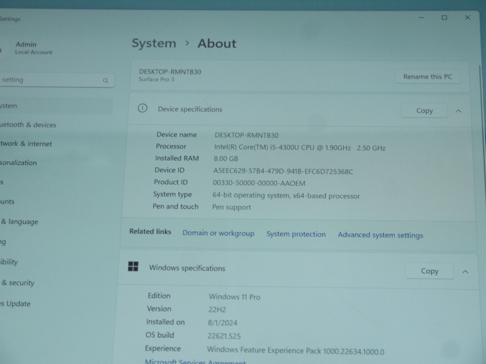The width and height of the screenshot is (486, 364).
Task: Click the Find a setting search field
Action: point(56,80)
